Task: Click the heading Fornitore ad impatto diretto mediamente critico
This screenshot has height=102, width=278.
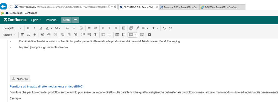Action: click(46, 87)
